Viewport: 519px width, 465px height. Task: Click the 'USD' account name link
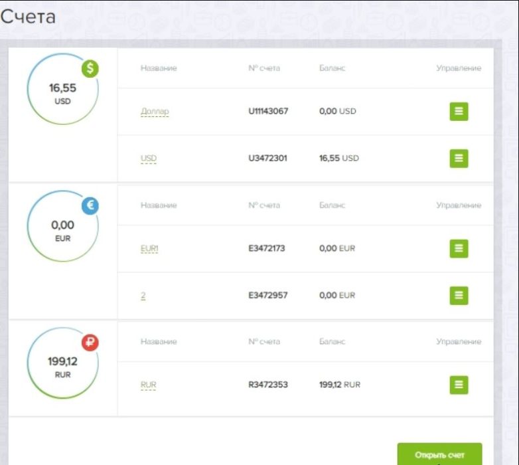coord(149,159)
